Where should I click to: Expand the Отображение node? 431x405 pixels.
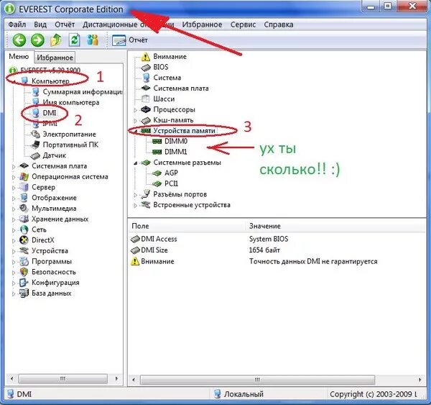tap(13, 199)
